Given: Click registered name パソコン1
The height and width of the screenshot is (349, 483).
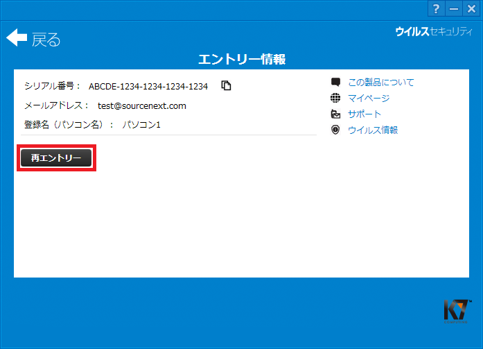Looking at the screenshot, I should click(x=141, y=125).
